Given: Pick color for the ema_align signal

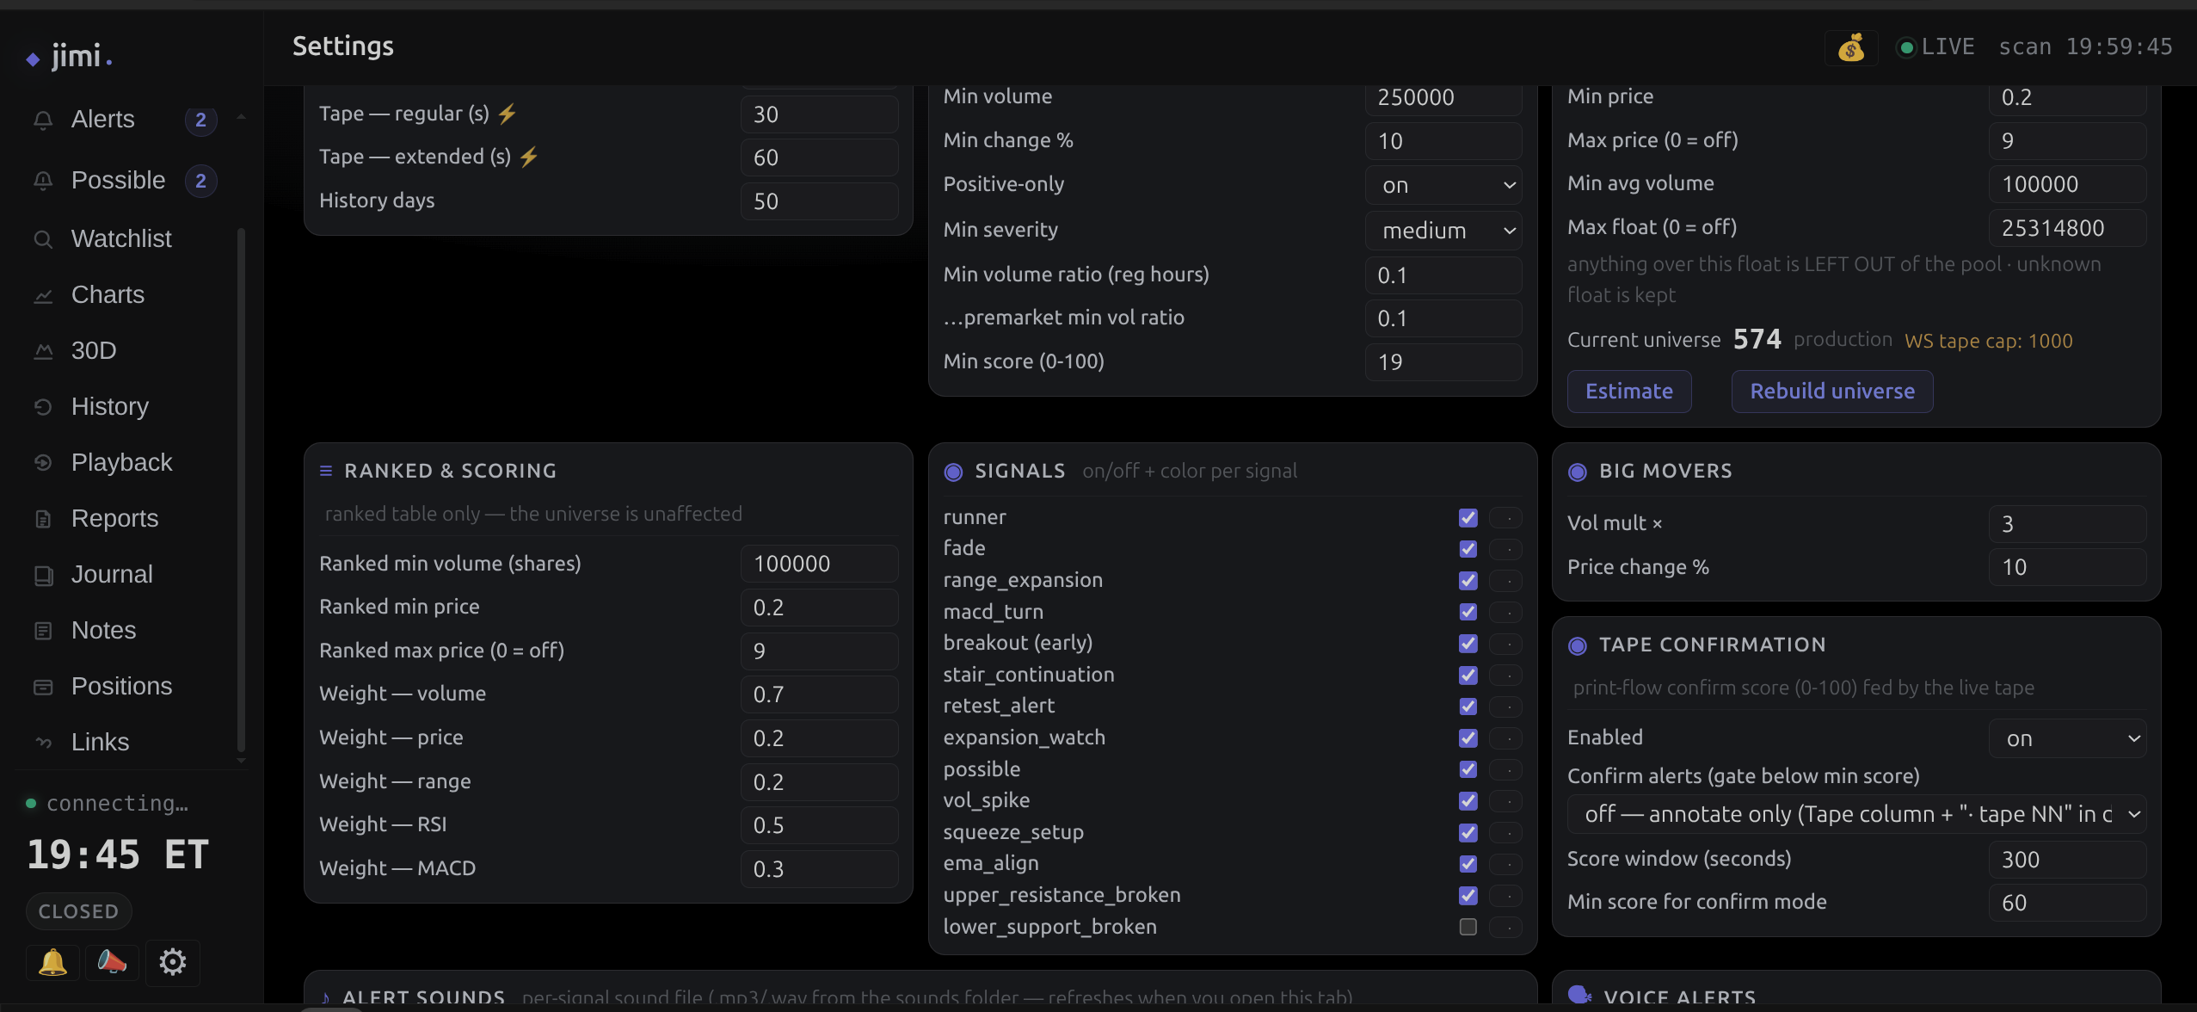Looking at the screenshot, I should click(1506, 864).
